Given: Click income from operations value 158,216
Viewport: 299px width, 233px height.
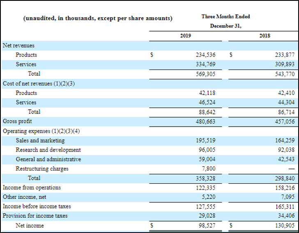Looking at the screenshot, I should point(285,188).
